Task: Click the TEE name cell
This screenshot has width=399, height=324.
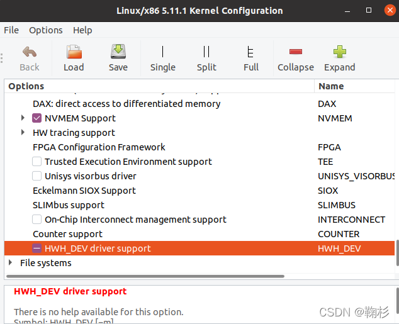Action: pyautogui.click(x=325, y=162)
